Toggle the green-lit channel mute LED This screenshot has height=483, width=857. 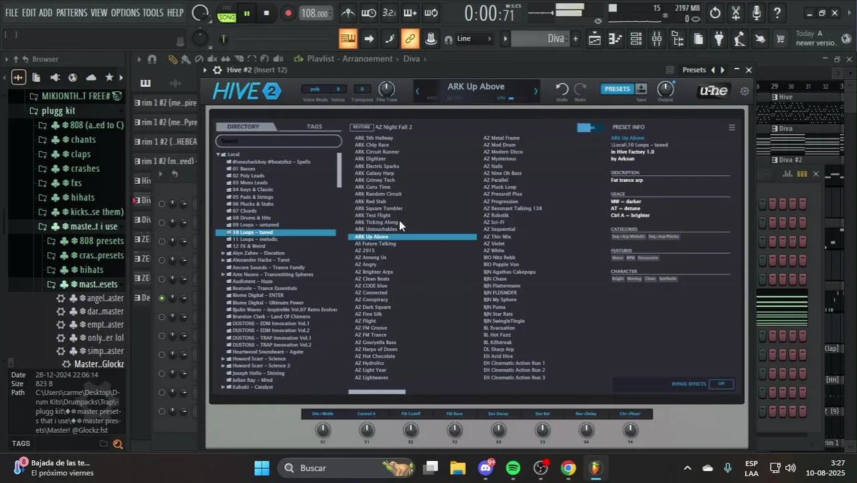(x=162, y=298)
